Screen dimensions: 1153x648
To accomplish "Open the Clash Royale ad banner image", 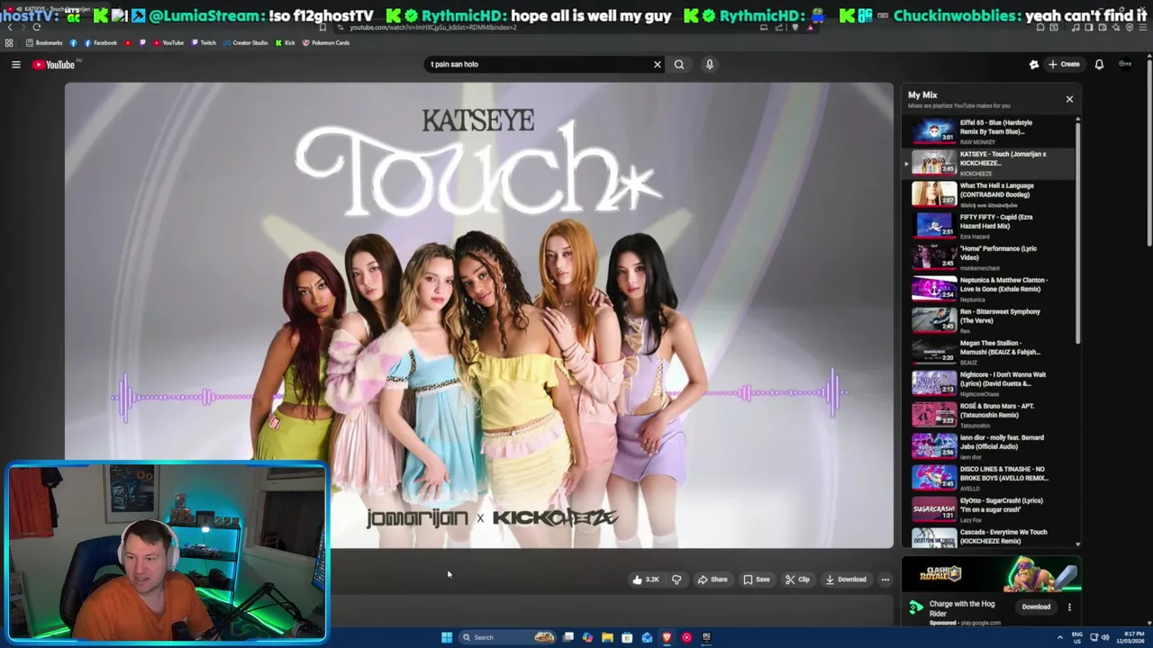I will [990, 574].
